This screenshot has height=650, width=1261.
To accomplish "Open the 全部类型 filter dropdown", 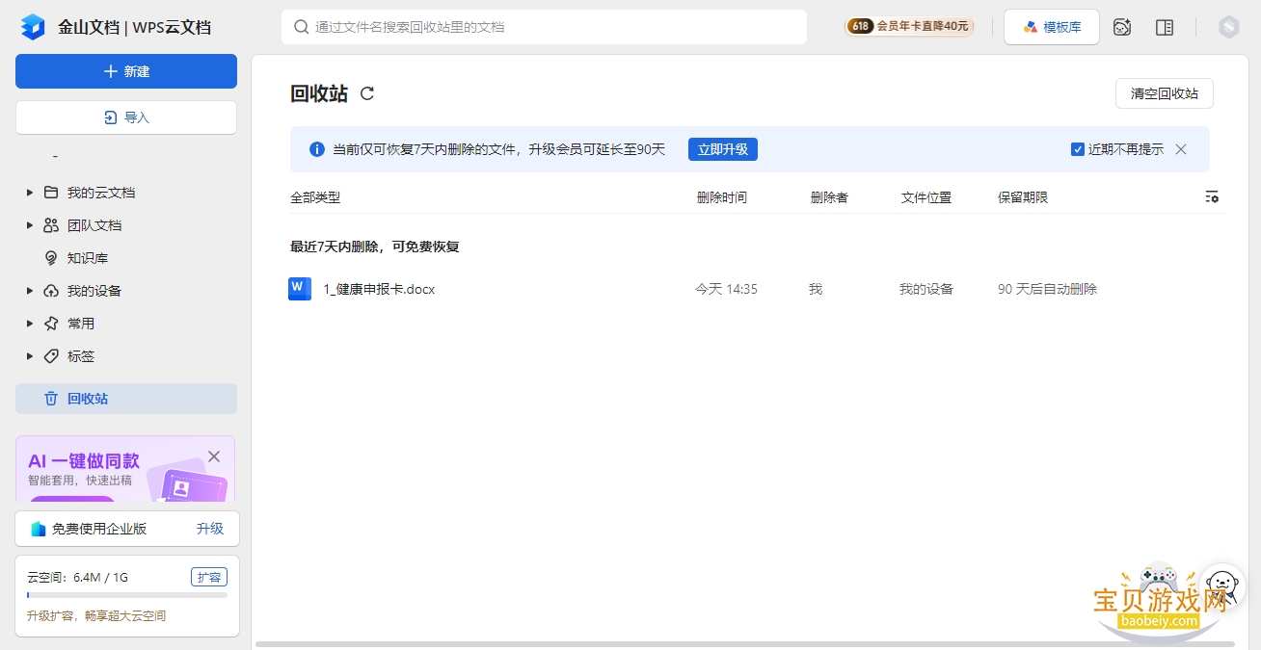I will tap(315, 197).
